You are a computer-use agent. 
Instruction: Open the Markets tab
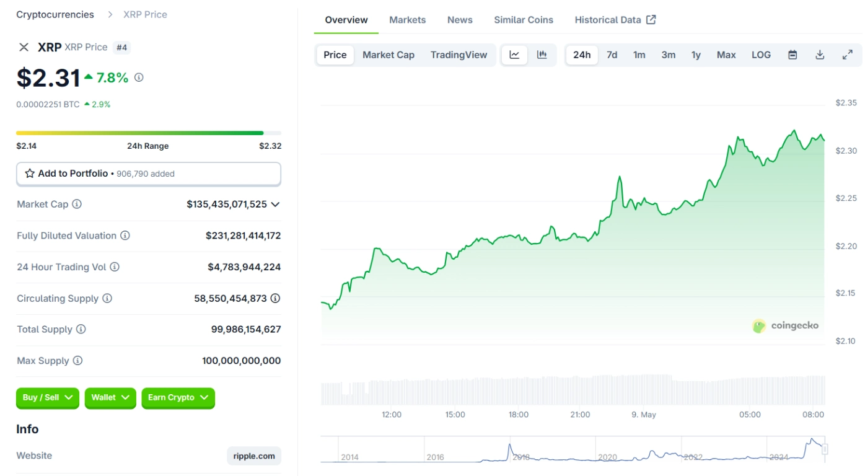(x=407, y=20)
